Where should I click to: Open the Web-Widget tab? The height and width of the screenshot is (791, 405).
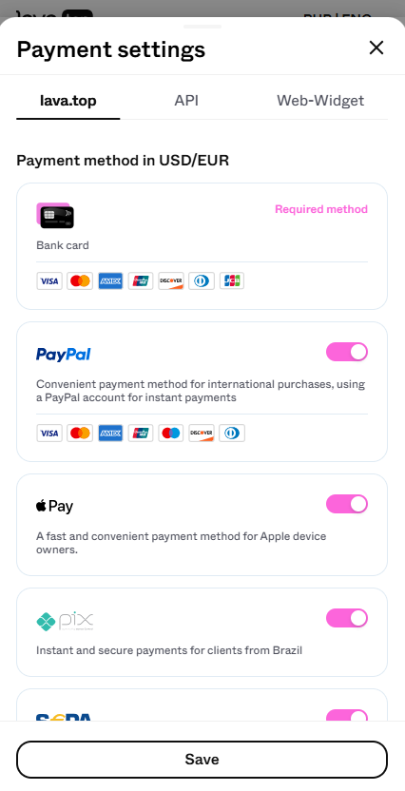pos(320,101)
